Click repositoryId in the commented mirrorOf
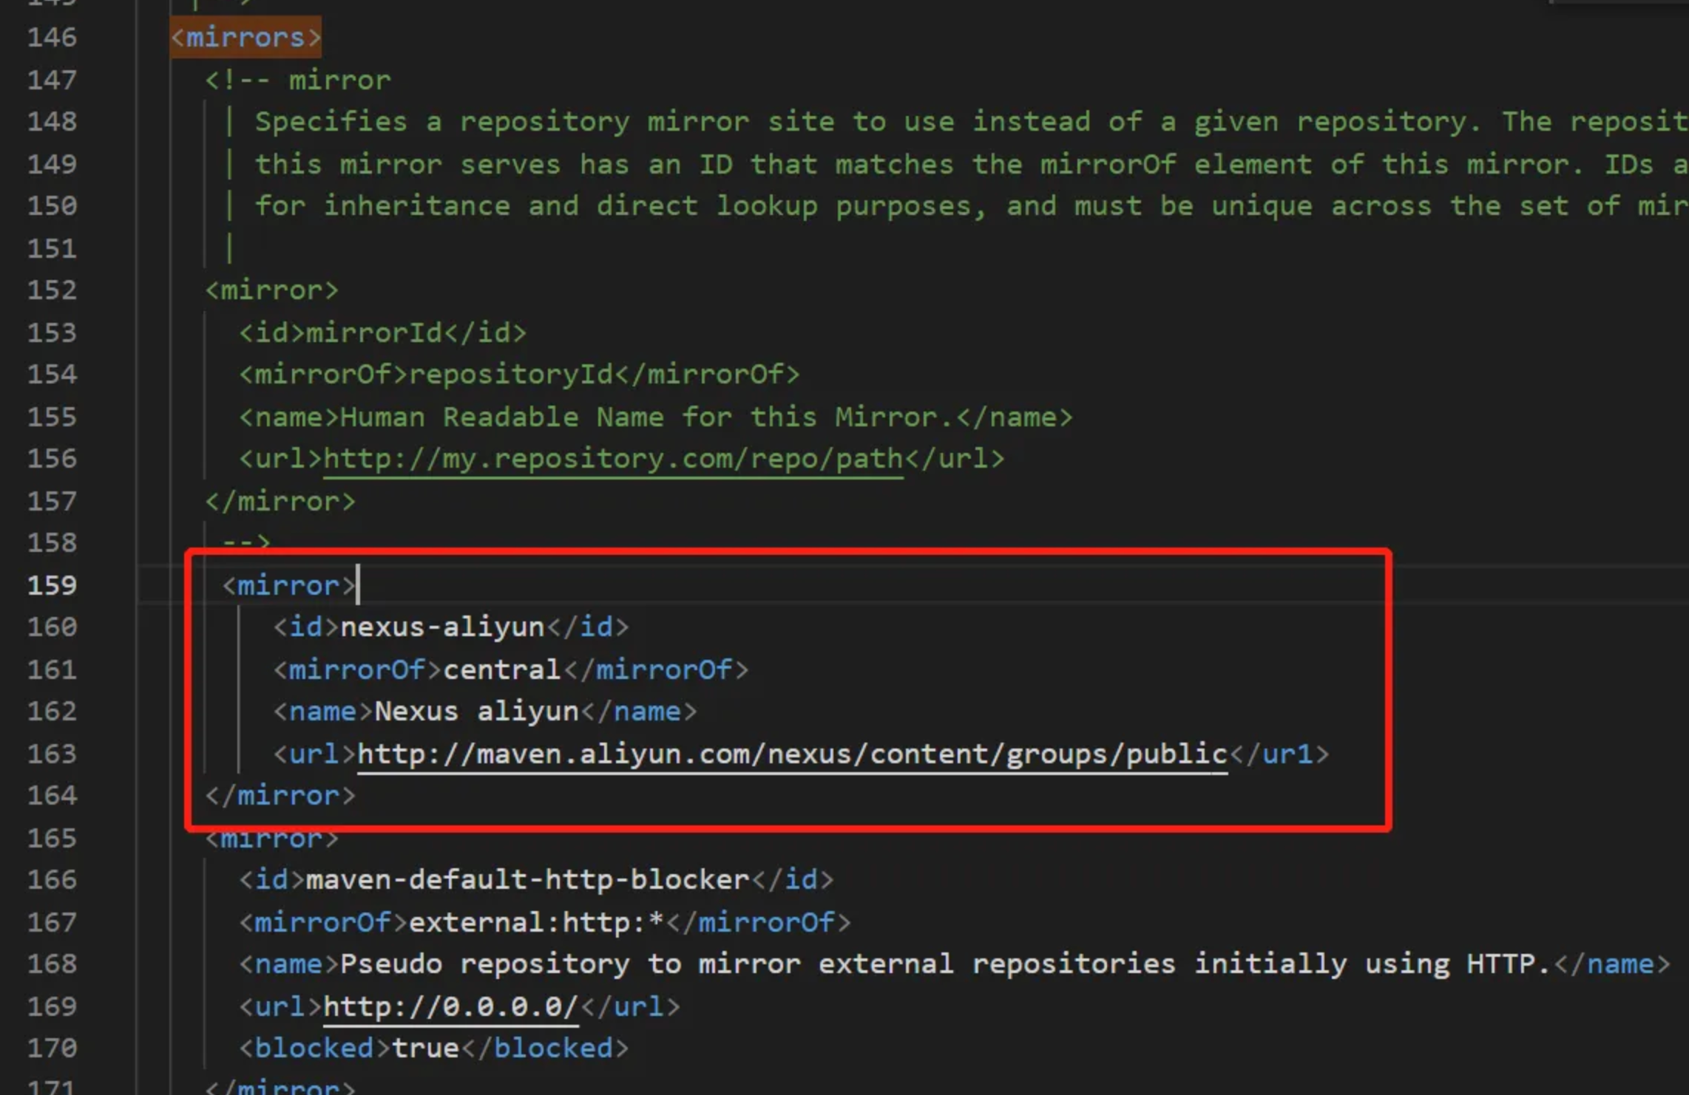1689x1095 pixels. (510, 375)
